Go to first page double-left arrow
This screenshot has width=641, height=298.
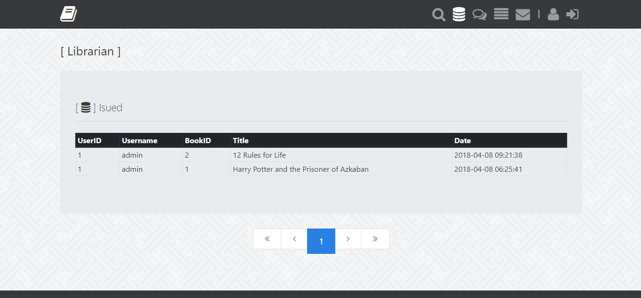(267, 239)
